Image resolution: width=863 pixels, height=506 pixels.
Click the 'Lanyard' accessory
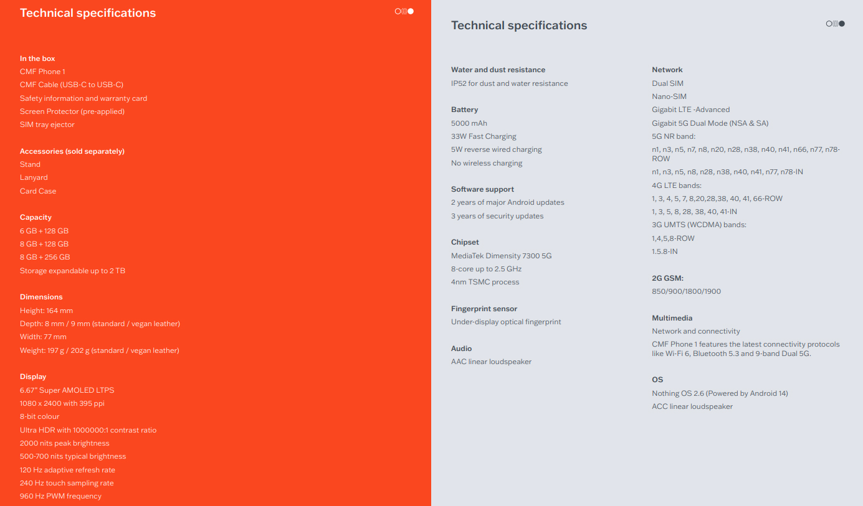point(34,177)
